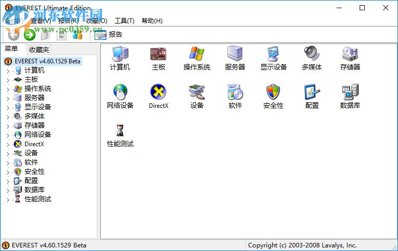Select 性能测试 in the left tree
Viewport: 398px width, 251px height.
pos(38,199)
